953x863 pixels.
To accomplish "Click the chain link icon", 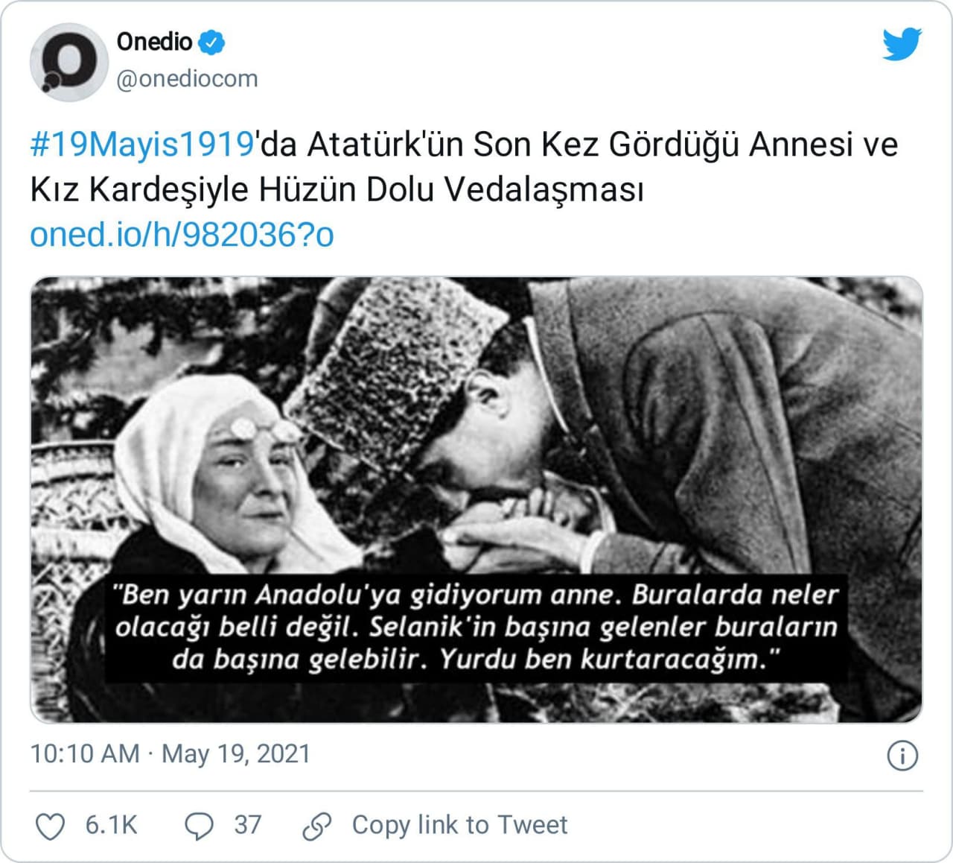I will (x=317, y=826).
